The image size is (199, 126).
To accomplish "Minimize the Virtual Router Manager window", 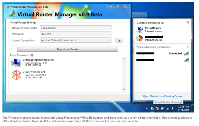I will (111, 6).
